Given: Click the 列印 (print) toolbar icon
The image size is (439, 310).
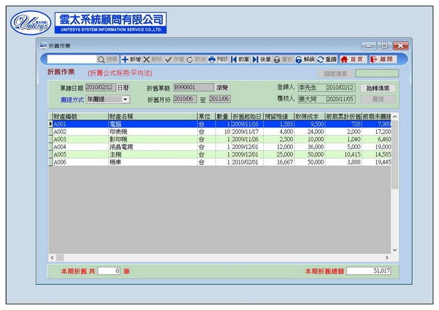Looking at the screenshot, I should [x=218, y=60].
